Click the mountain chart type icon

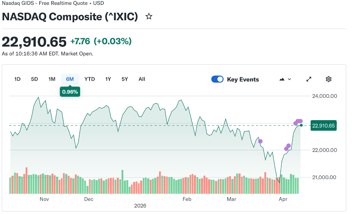pyautogui.click(x=282, y=79)
